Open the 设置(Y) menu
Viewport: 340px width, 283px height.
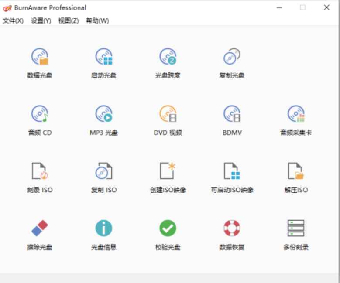(41, 21)
